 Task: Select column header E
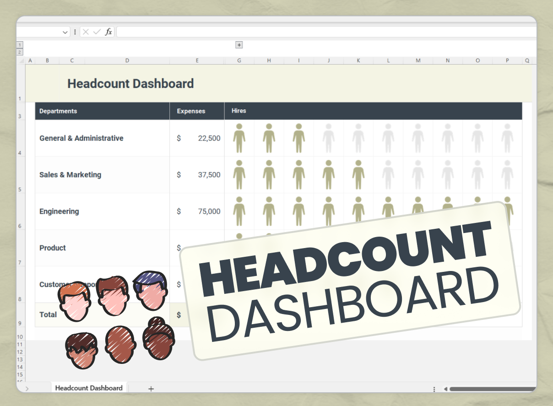(x=197, y=60)
